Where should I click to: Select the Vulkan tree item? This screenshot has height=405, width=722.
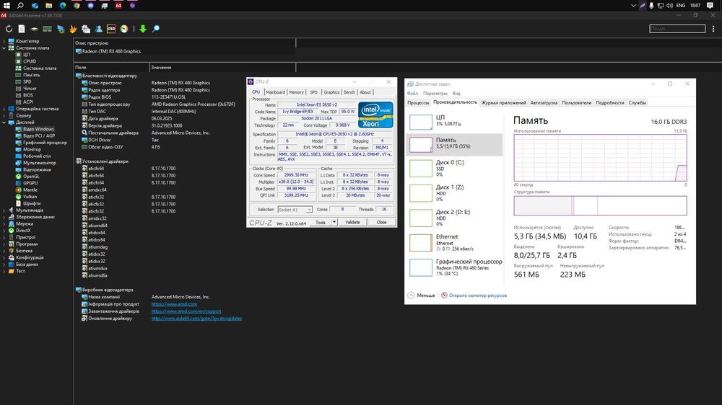pos(30,196)
